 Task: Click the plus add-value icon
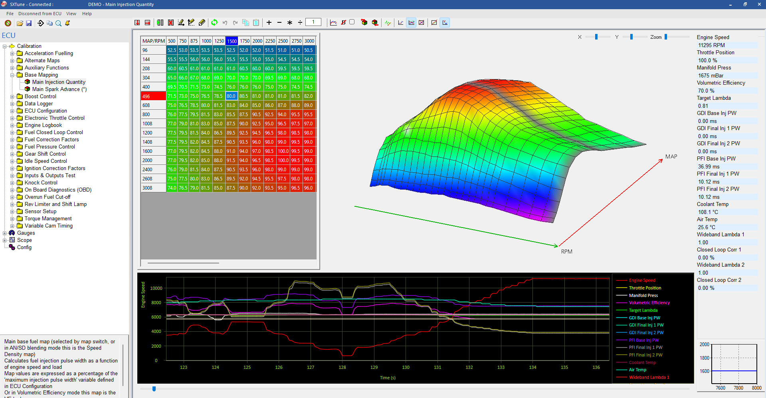coord(269,23)
